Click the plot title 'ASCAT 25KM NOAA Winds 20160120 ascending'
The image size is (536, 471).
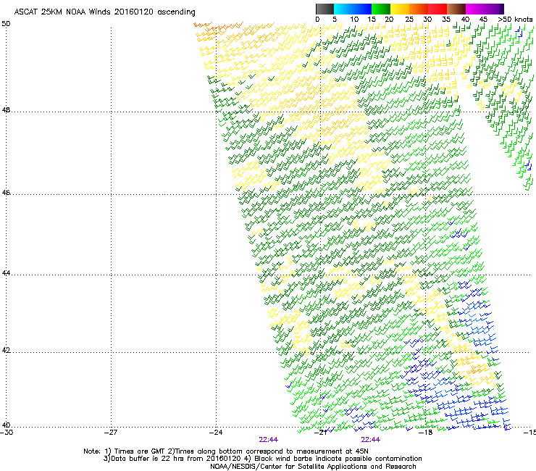click(x=104, y=12)
